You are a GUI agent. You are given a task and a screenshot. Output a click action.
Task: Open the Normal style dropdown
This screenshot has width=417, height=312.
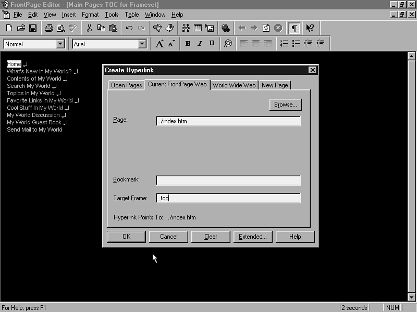coord(60,44)
